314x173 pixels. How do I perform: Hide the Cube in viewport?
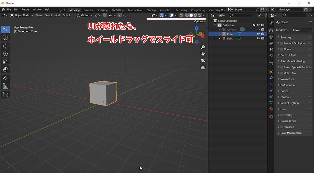(x=258, y=34)
